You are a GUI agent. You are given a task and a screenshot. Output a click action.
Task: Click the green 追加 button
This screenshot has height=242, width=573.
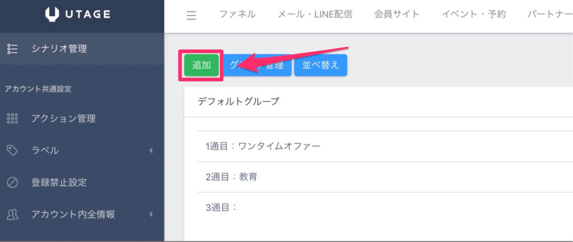point(201,65)
